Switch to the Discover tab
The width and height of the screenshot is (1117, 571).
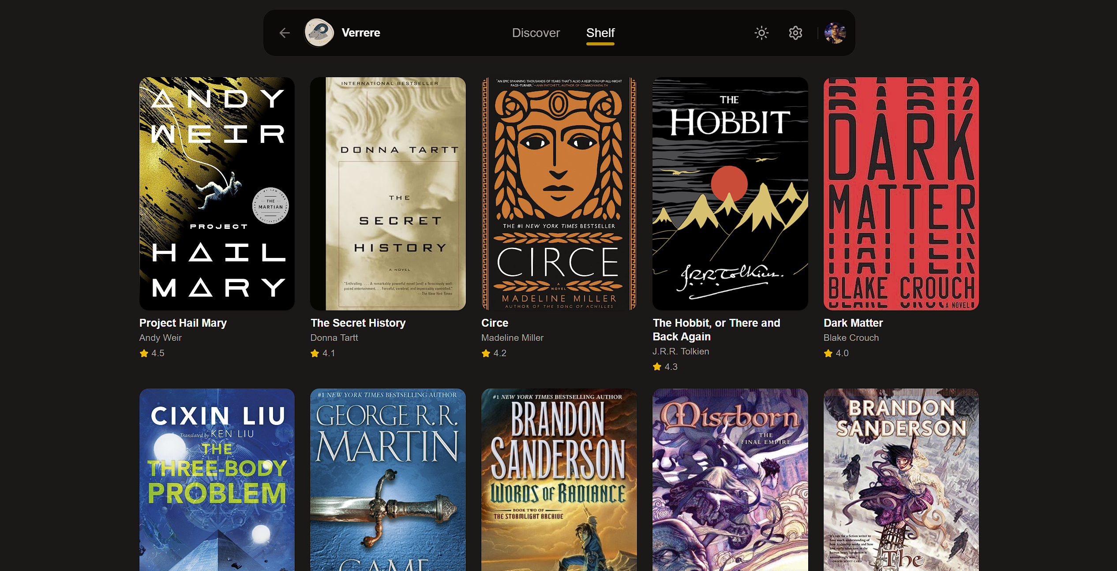[536, 33]
